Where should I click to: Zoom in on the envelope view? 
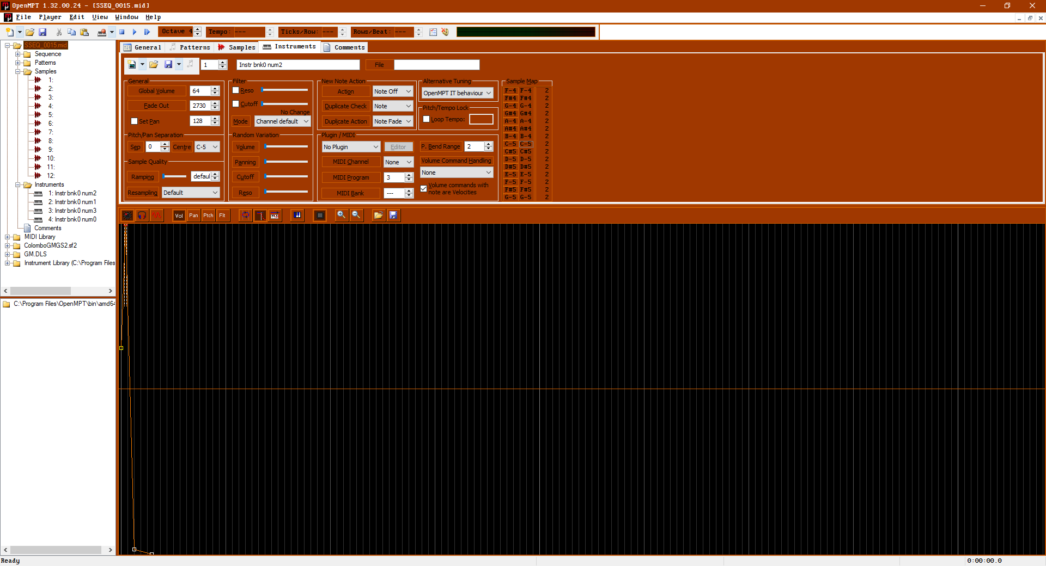[341, 216]
